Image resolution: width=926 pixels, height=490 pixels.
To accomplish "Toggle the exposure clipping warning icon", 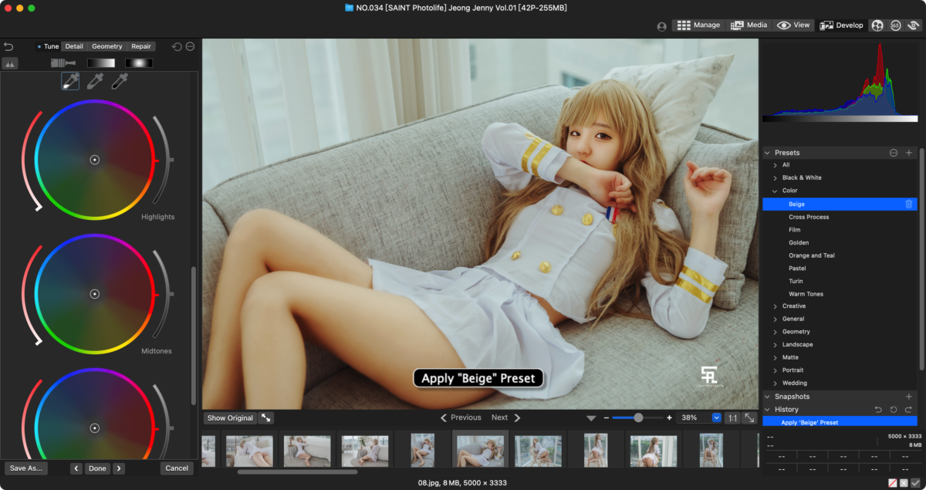I will tap(10, 63).
